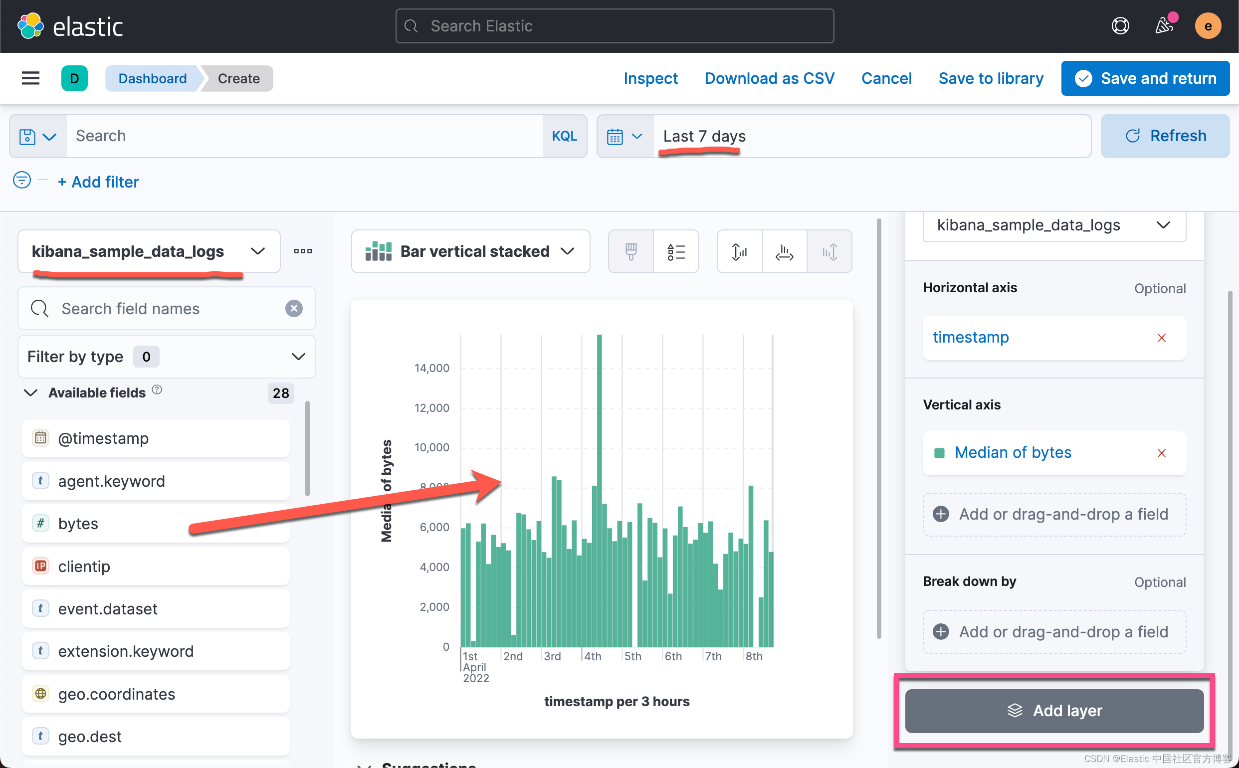Expand the Bar vertical stacked chart dropdown
Viewport: 1239px width, 768px height.
click(470, 251)
